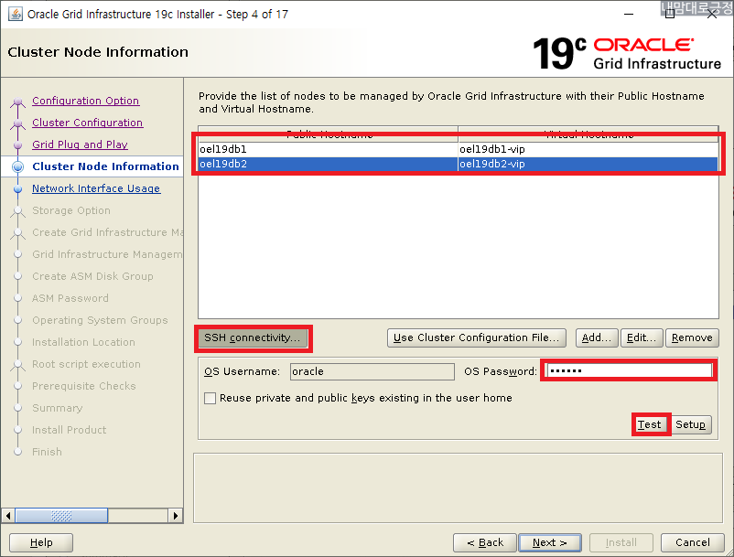Screen dimensions: 734x557
Task: Click the SSH connectivity button
Action: [x=253, y=337]
